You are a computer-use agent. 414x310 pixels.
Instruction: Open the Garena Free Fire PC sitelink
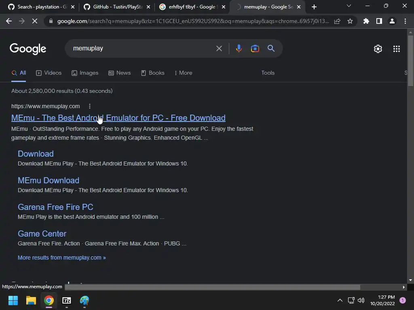(x=55, y=207)
